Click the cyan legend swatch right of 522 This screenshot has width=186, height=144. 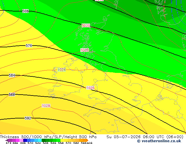[x=40, y=140]
